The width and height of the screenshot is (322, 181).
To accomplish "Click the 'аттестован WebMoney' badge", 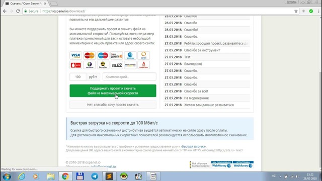I will pyautogui.click(x=243, y=164).
